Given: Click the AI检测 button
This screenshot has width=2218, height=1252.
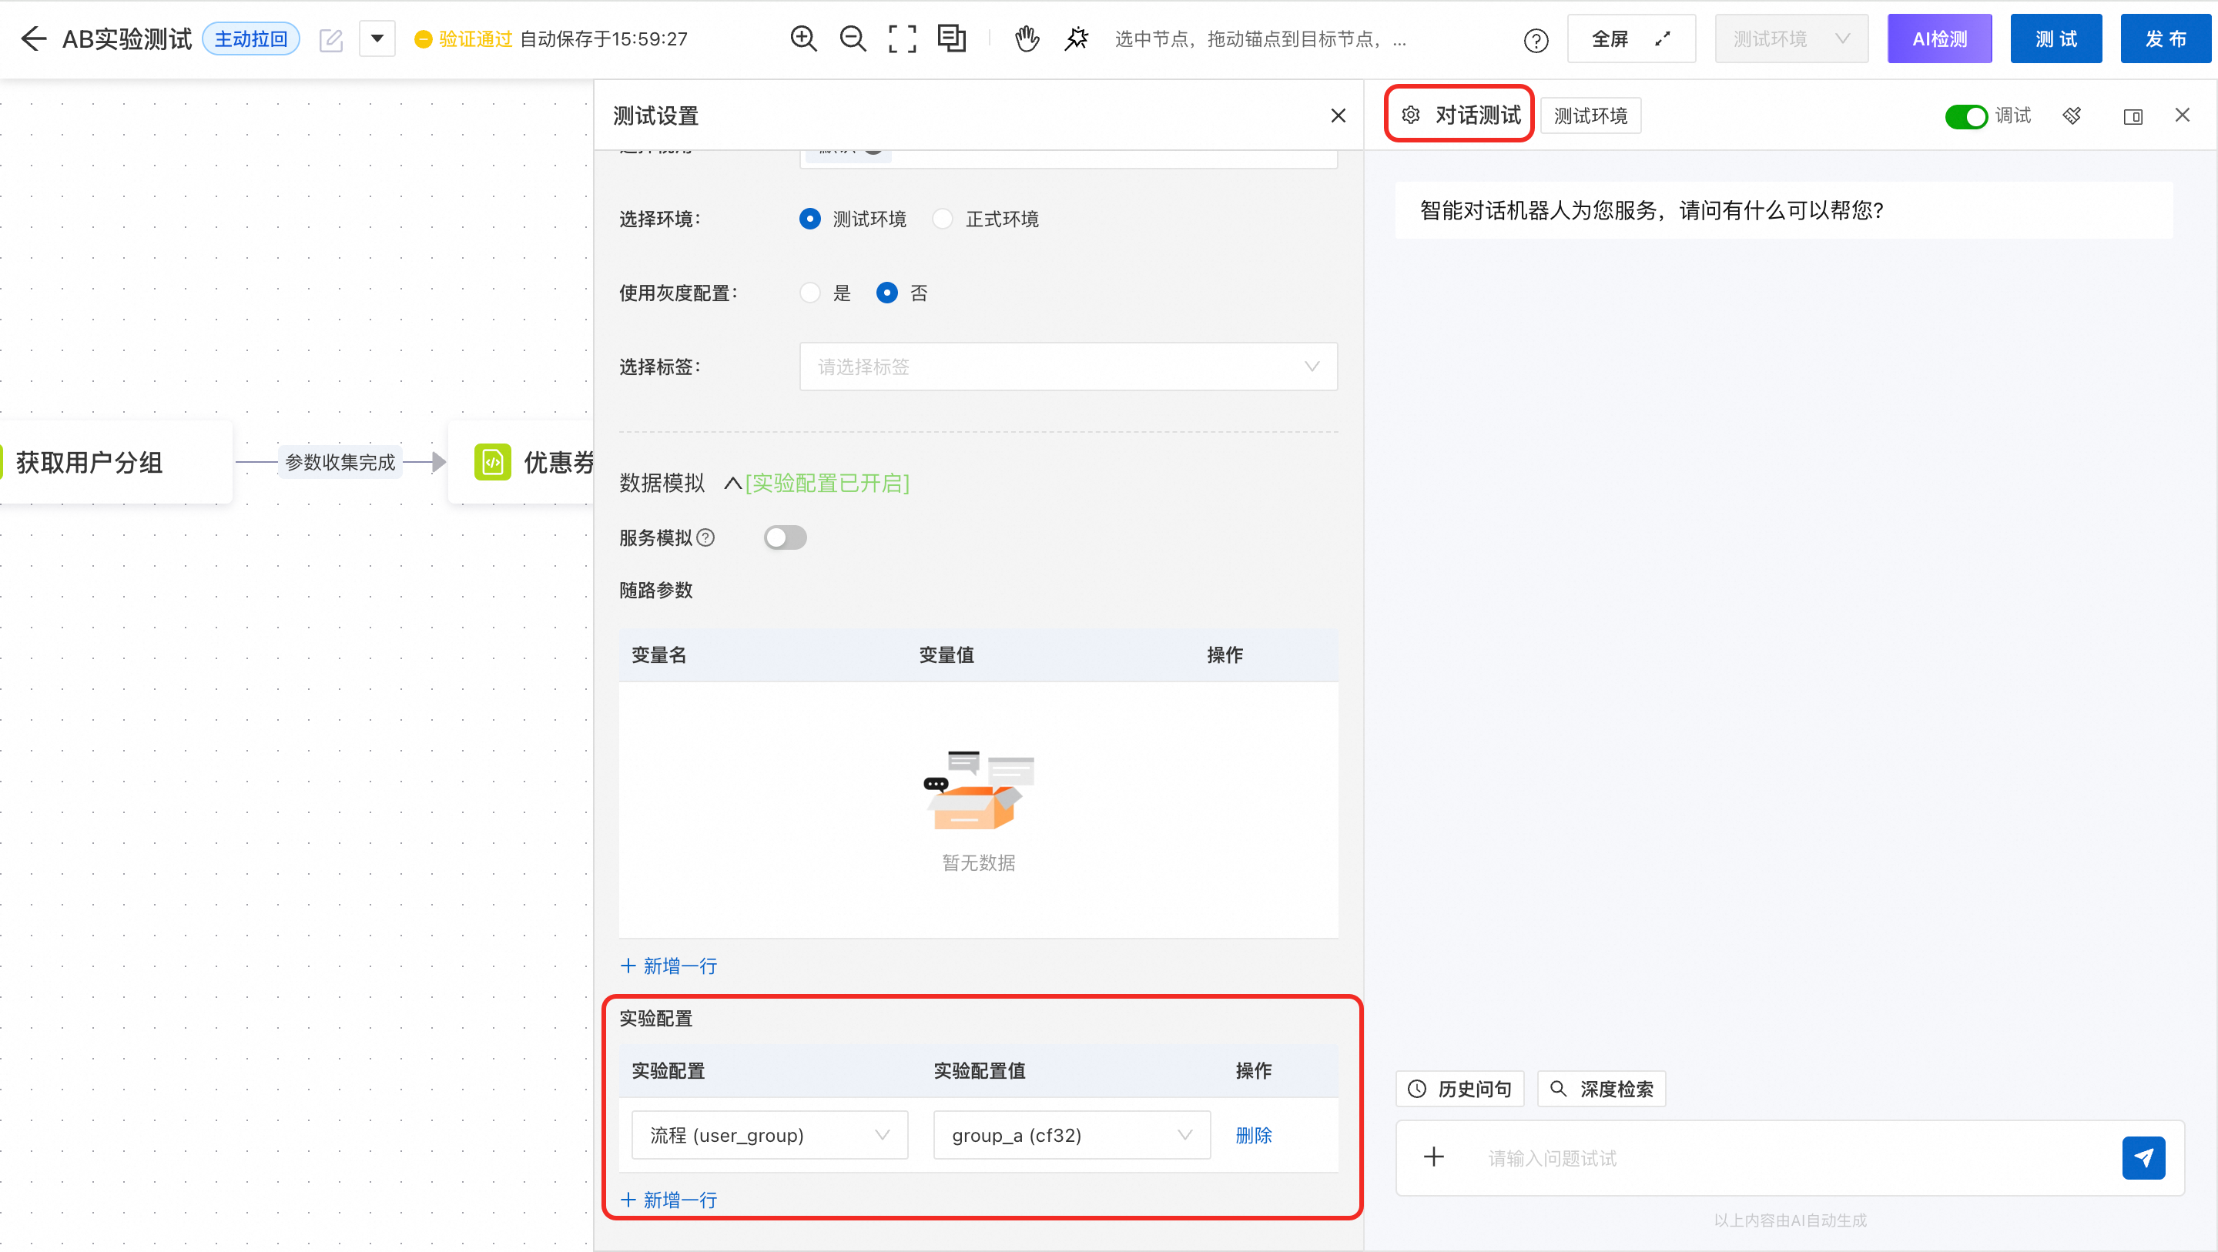Looking at the screenshot, I should point(1939,38).
